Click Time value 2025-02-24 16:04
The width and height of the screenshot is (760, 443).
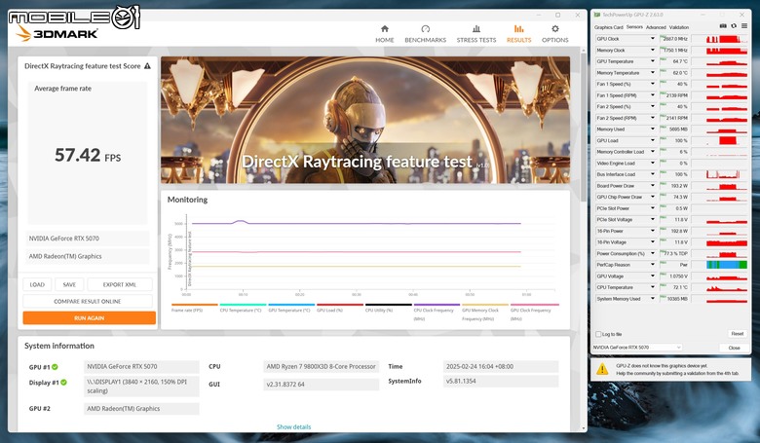[x=500, y=366]
